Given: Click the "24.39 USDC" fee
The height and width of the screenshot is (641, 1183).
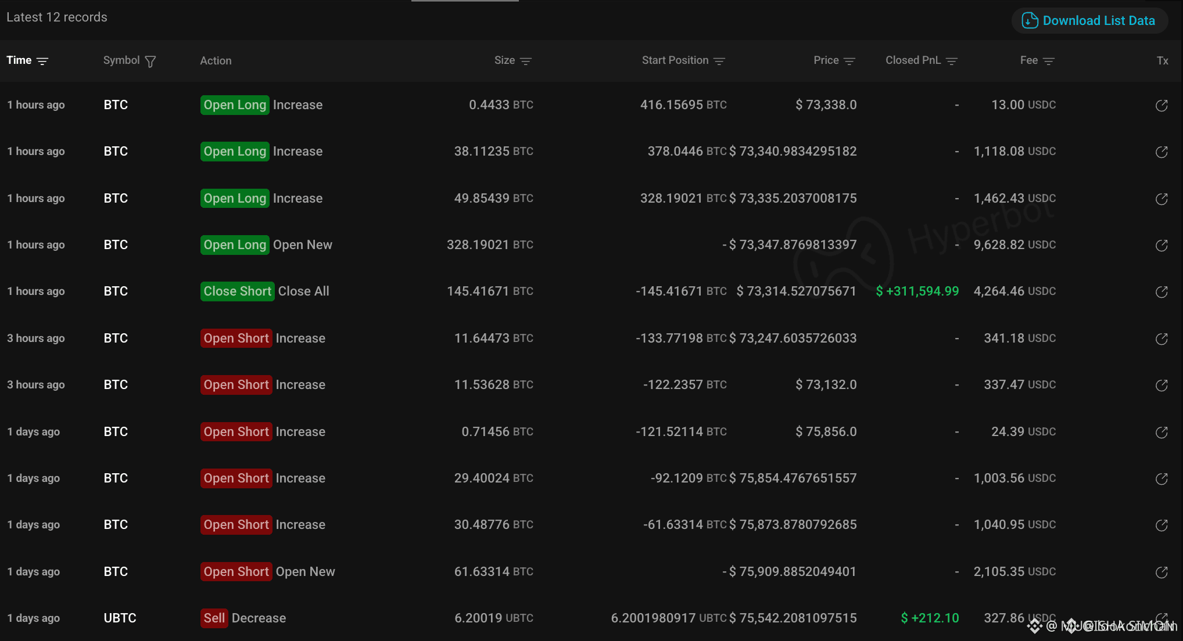Looking at the screenshot, I should 1024,431.
